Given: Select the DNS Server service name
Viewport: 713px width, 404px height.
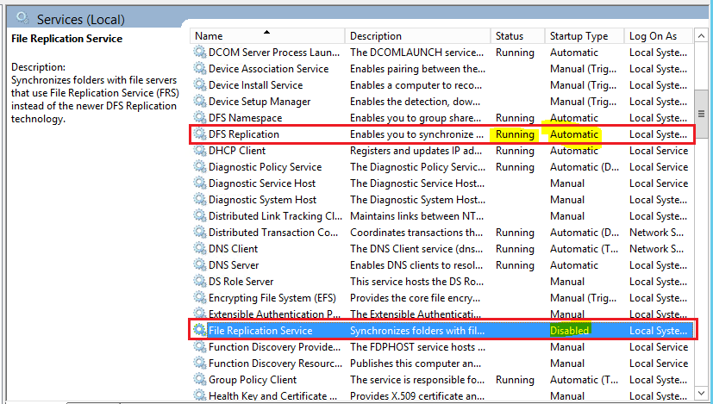Looking at the screenshot, I should [x=234, y=265].
